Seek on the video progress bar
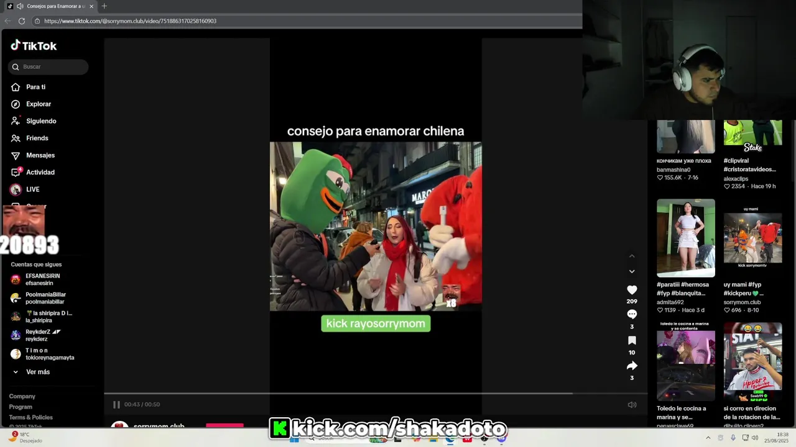 pos(376,394)
